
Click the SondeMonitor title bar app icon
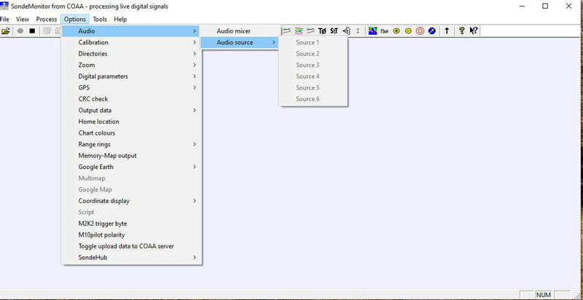[4, 6]
